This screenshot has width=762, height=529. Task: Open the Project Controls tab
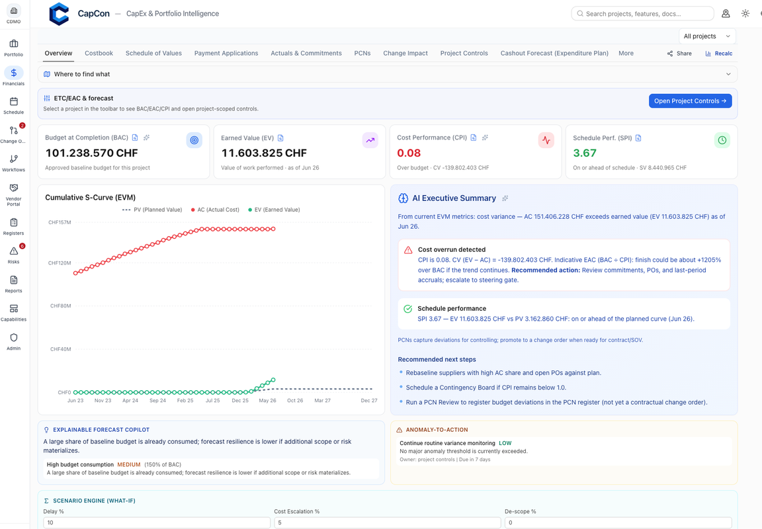coord(464,54)
